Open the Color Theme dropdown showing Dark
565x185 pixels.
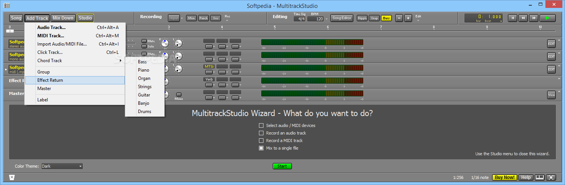62,166
